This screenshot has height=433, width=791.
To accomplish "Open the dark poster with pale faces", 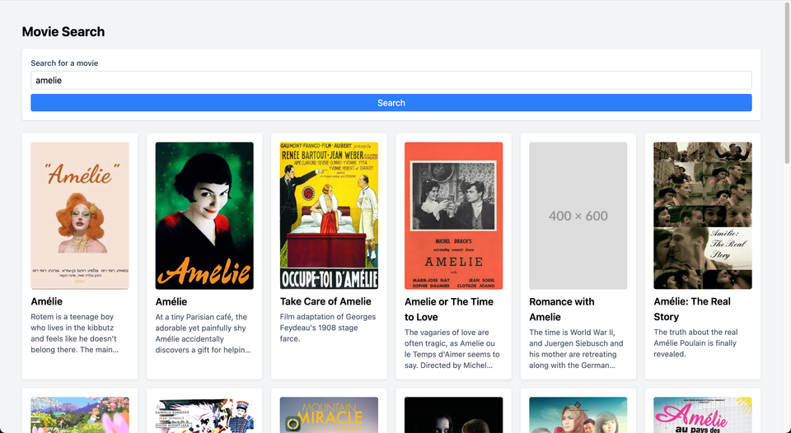I will pos(453,415).
